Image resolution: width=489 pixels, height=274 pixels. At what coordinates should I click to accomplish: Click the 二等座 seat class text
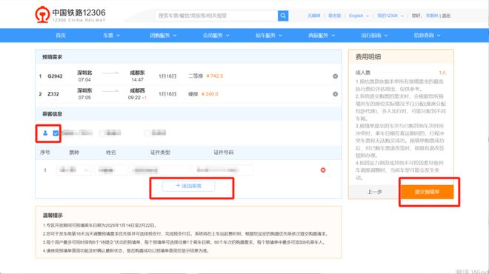[196, 76]
